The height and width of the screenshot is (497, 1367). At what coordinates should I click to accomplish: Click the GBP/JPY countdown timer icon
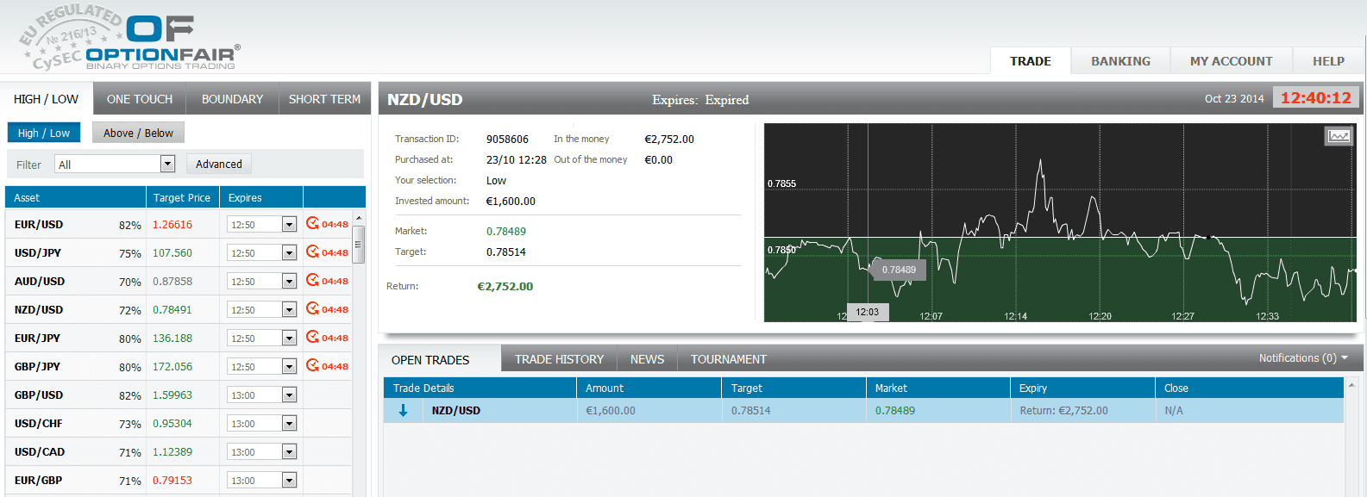(x=312, y=366)
